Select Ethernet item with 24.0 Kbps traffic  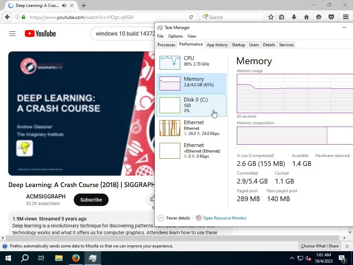[191, 128]
